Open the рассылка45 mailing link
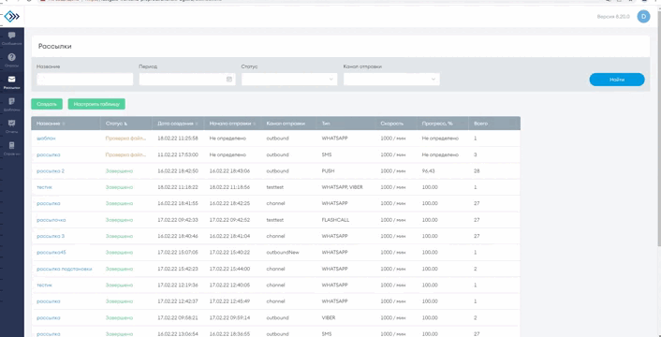The image size is (661, 337). [x=51, y=253]
